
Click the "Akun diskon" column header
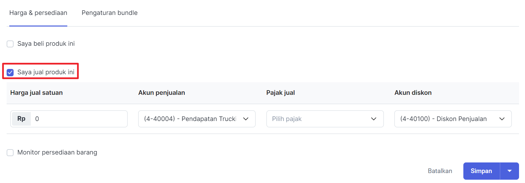(x=413, y=93)
